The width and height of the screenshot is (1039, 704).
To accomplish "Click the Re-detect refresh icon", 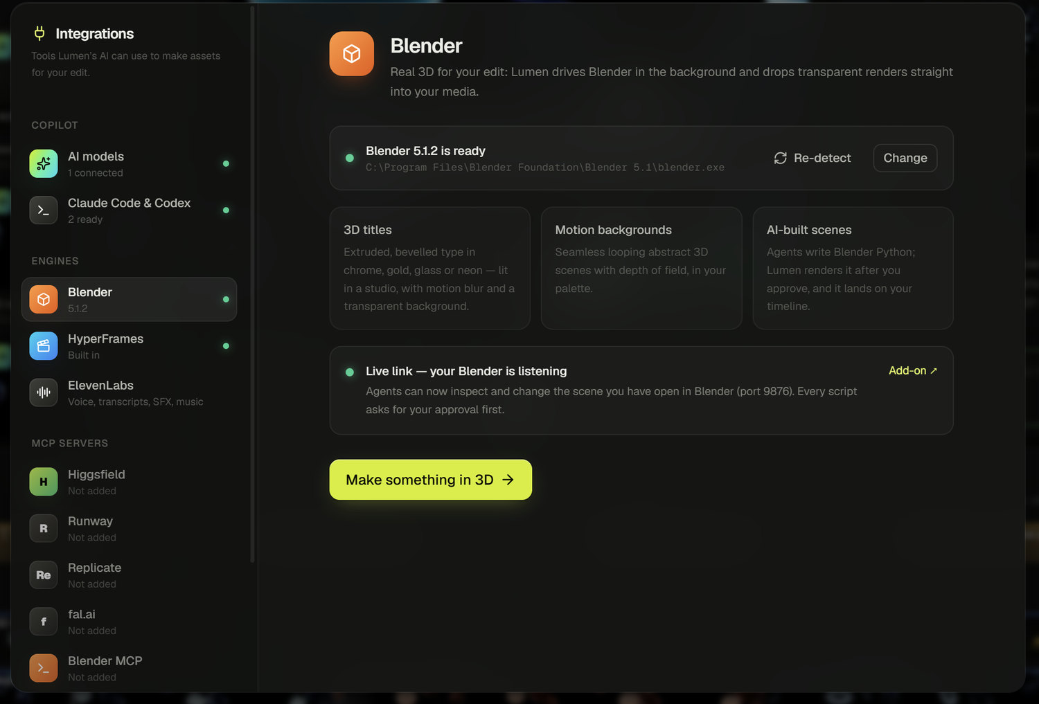I will tap(781, 158).
